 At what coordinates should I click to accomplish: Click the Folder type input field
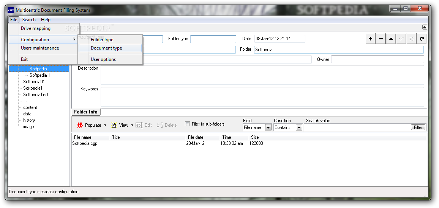[213, 39]
